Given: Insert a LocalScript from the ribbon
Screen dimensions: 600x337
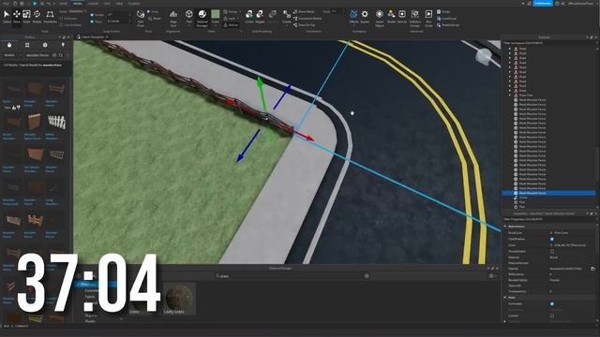Looking at the screenshot, I should click(447, 19).
